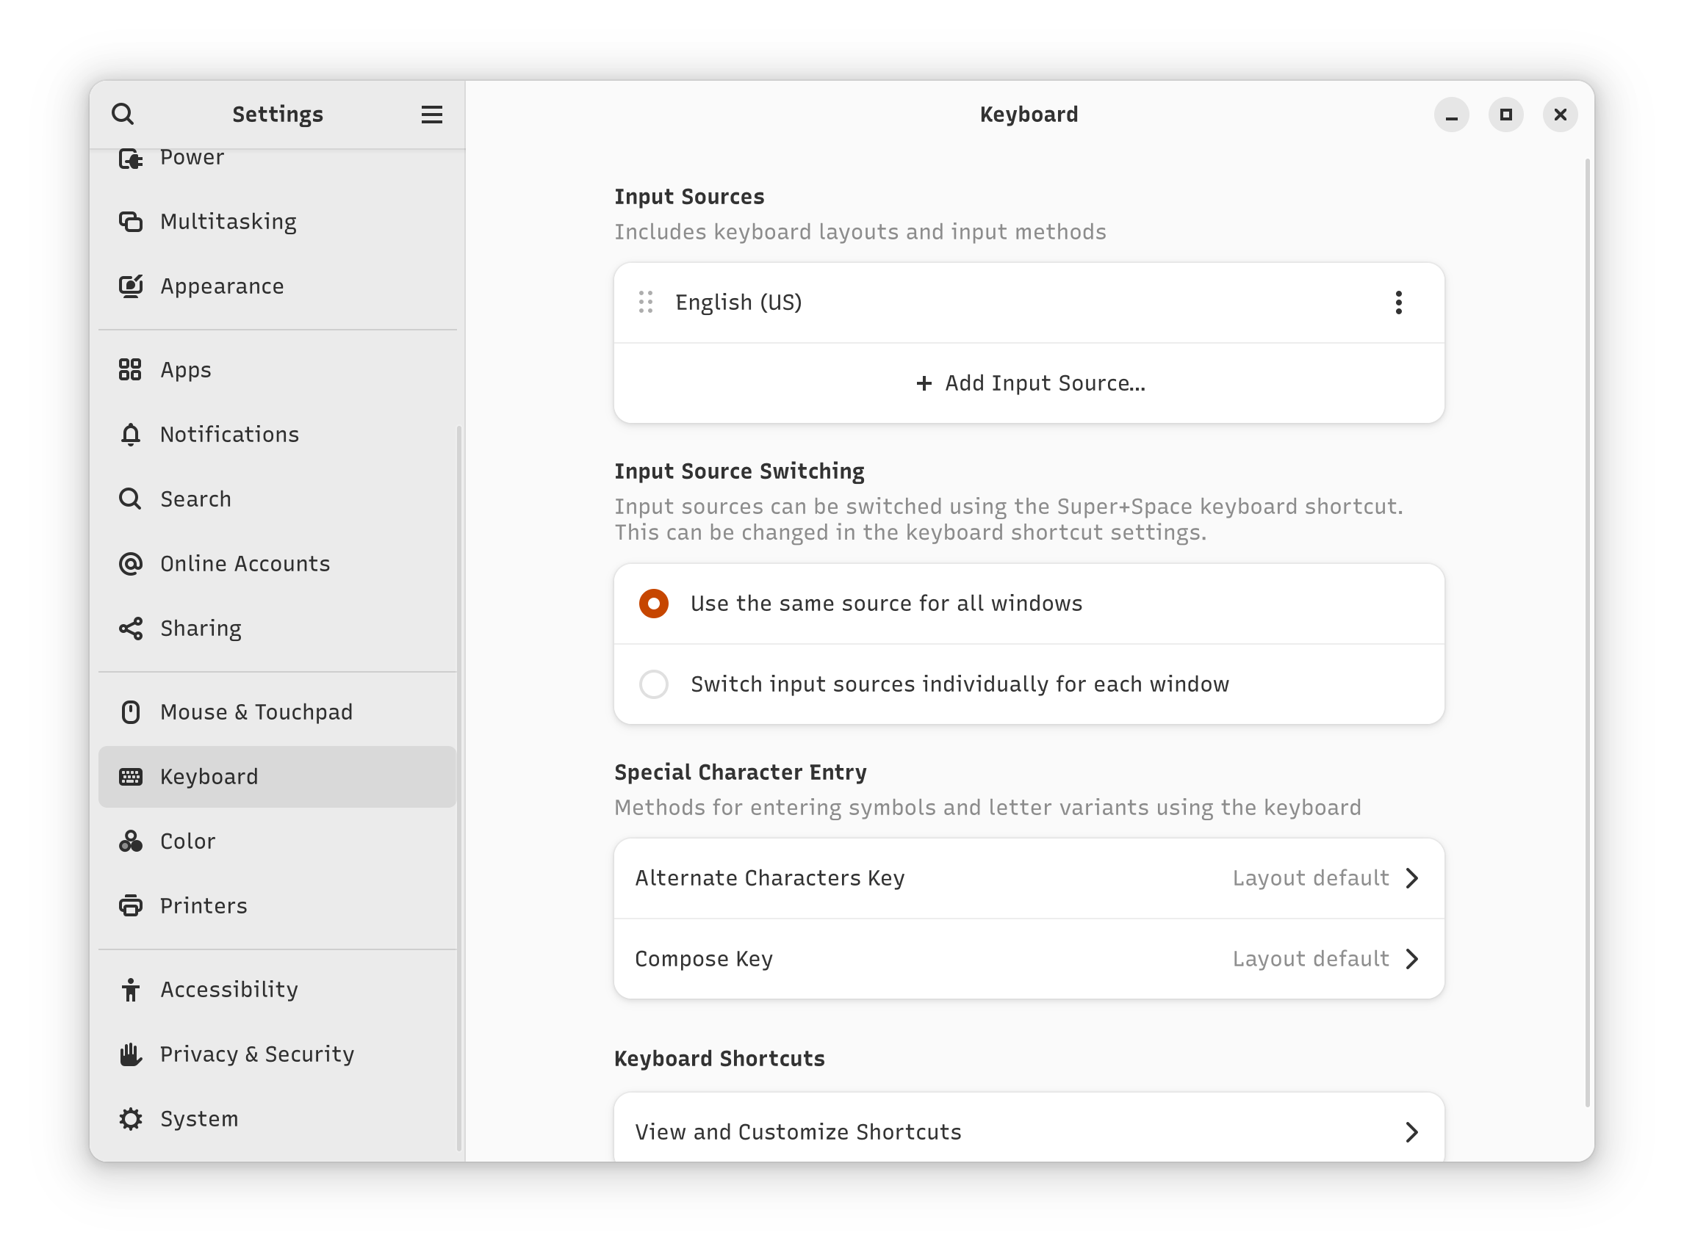The height and width of the screenshot is (1260, 1684).
Task: Click the drag handle beside English (US)
Action: [x=646, y=303]
